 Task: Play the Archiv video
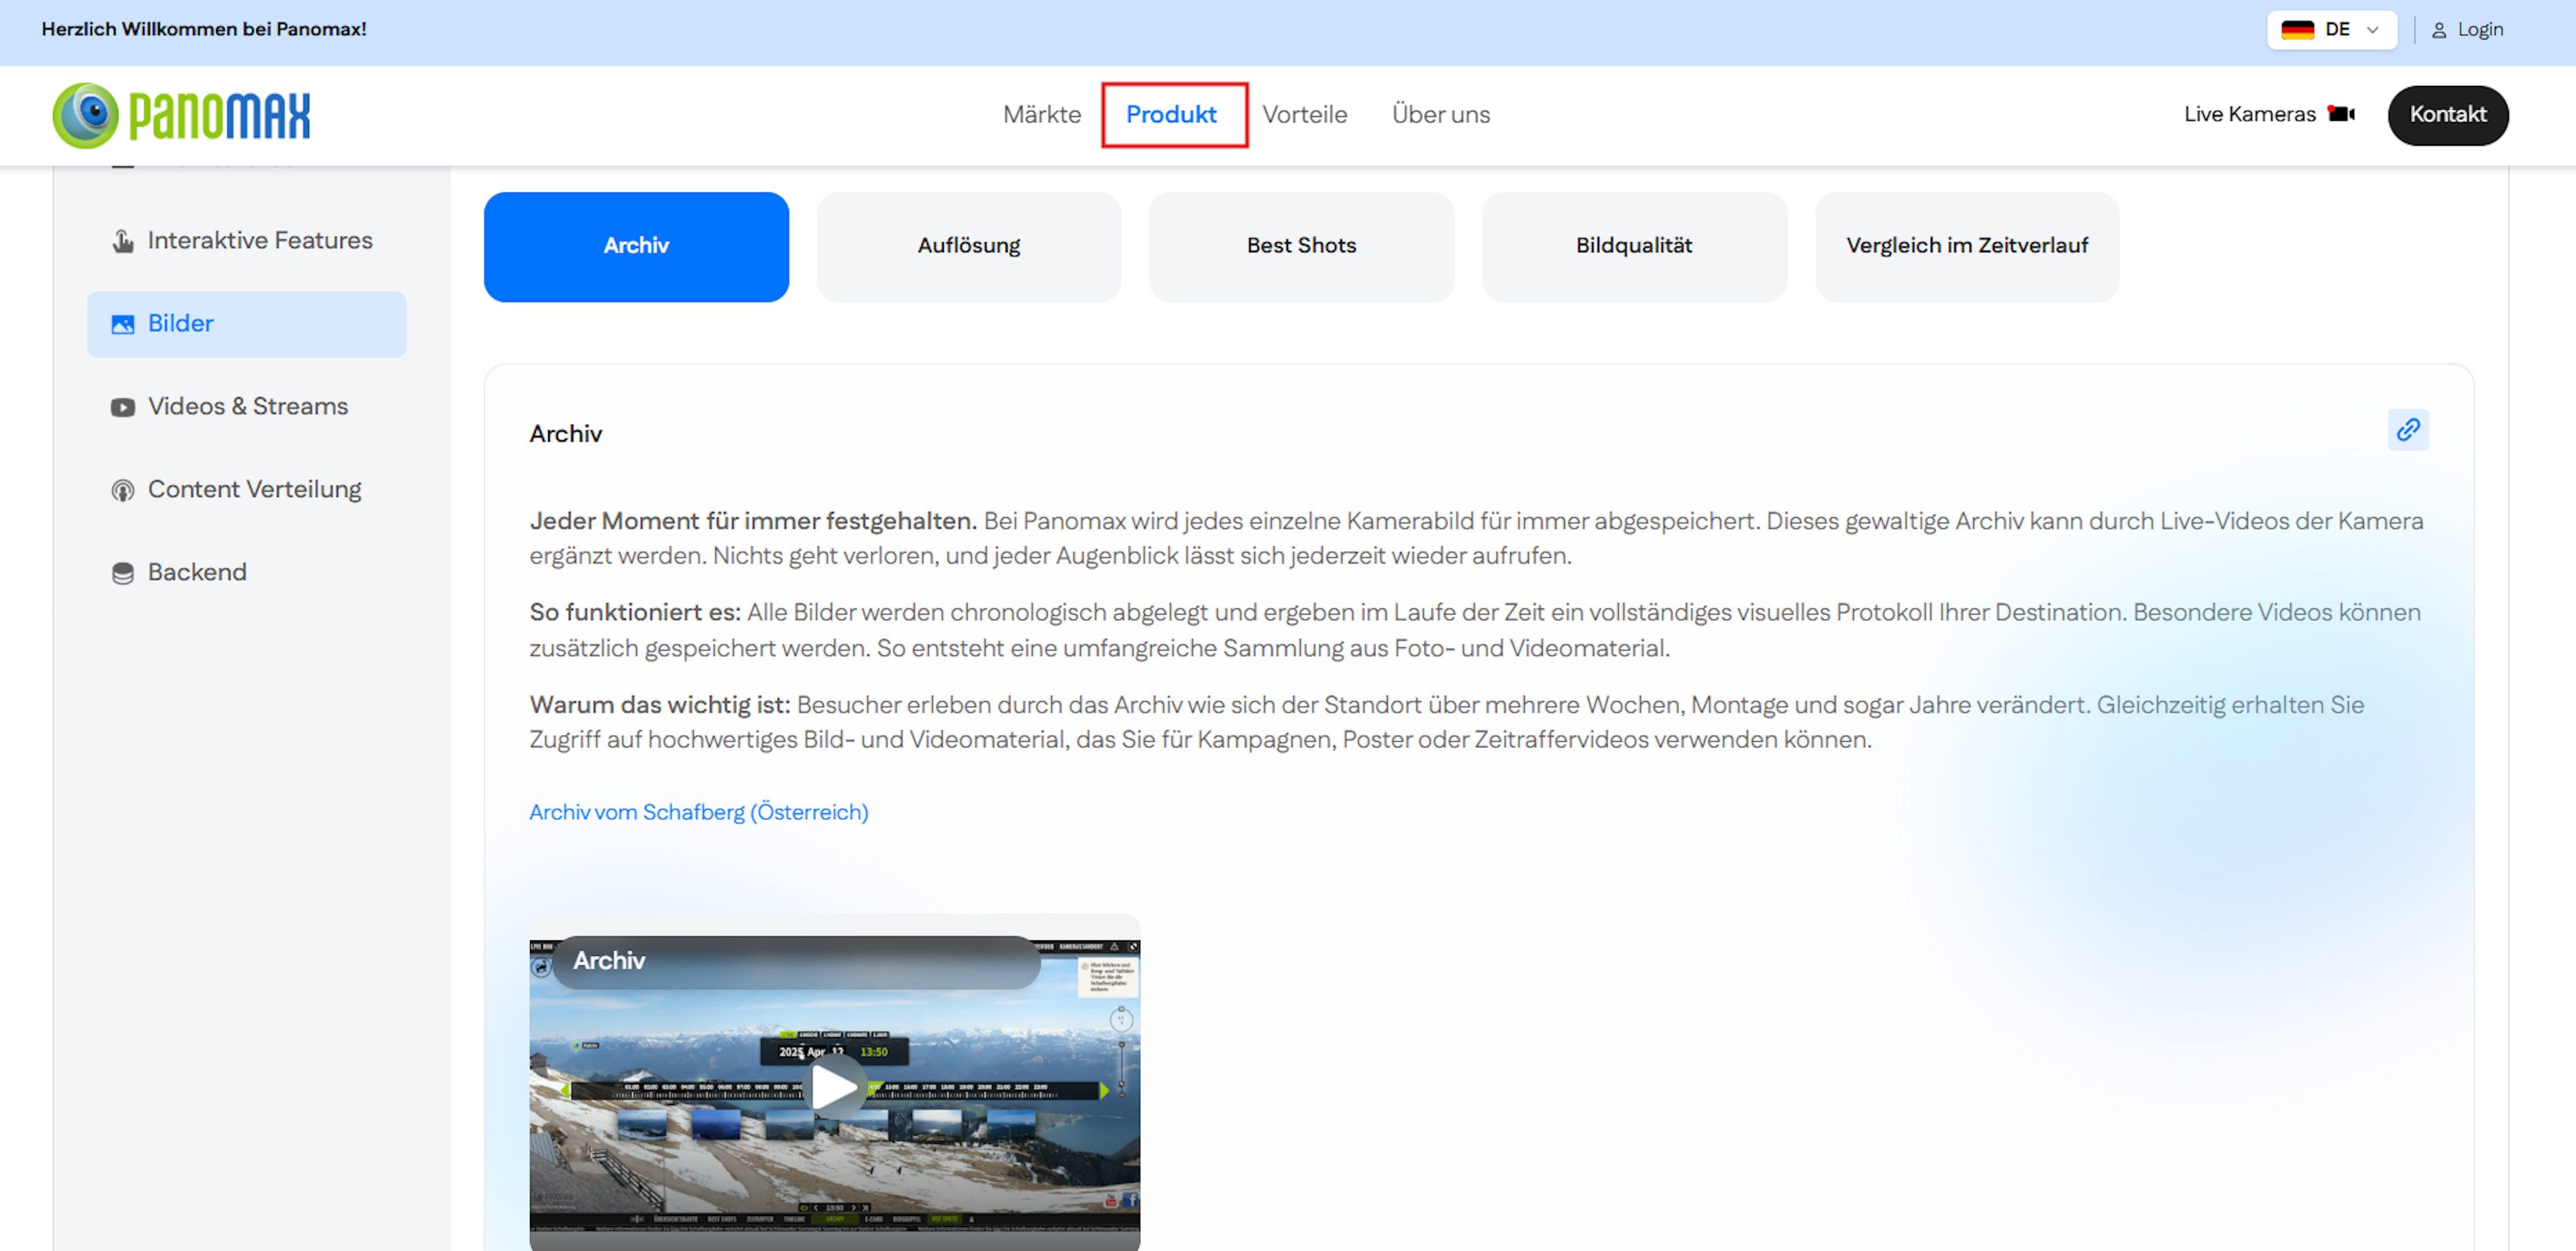point(834,1087)
